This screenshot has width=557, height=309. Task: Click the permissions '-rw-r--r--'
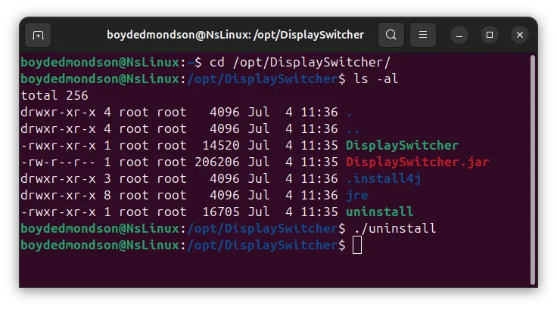tap(58, 162)
